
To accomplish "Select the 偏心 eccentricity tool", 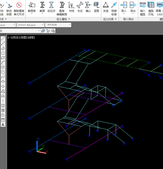I will [x=88, y=7].
